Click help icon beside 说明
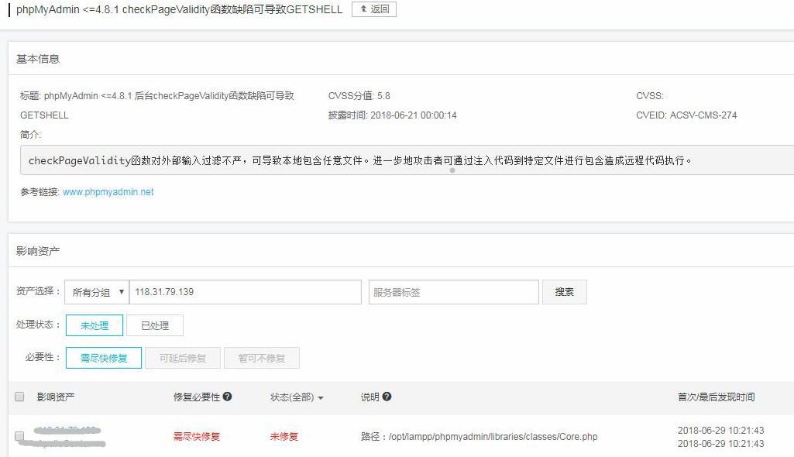This screenshot has width=794, height=457. click(x=387, y=397)
